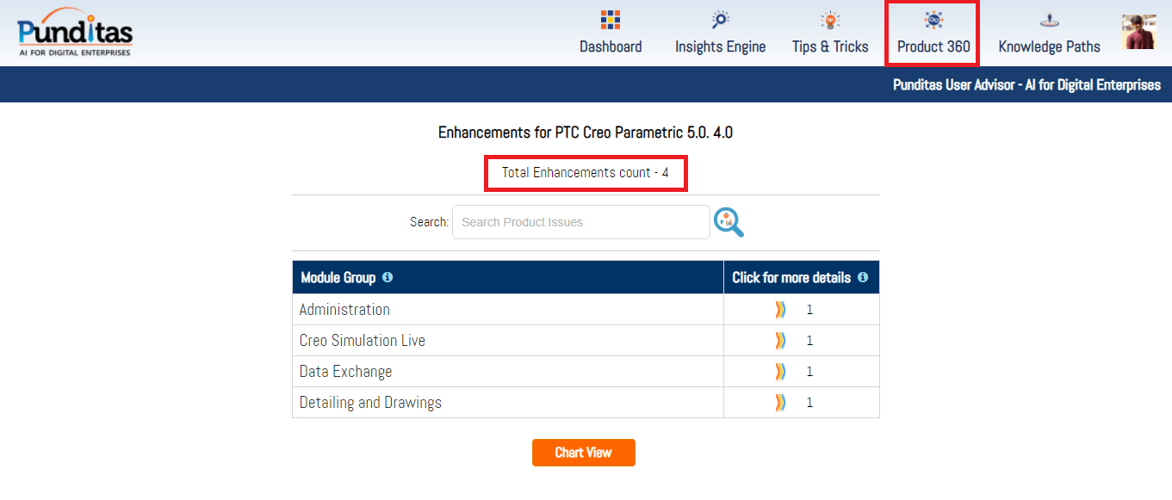This screenshot has width=1172, height=500.
Task: Click the Dashboard grid icon
Action: click(x=610, y=20)
